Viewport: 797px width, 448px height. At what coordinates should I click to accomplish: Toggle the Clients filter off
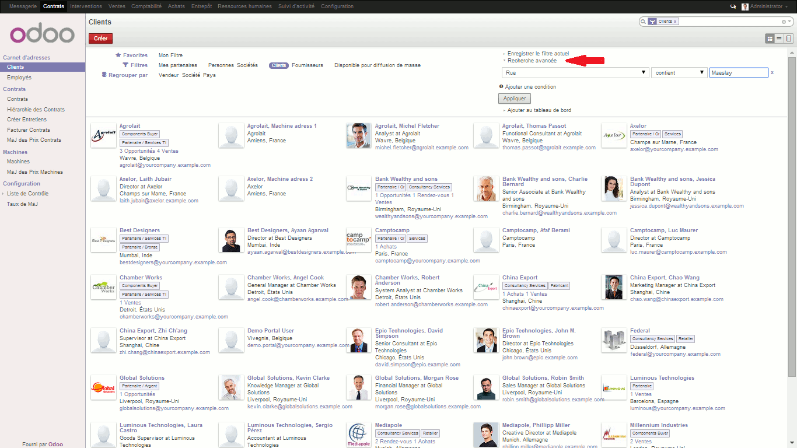(279, 65)
